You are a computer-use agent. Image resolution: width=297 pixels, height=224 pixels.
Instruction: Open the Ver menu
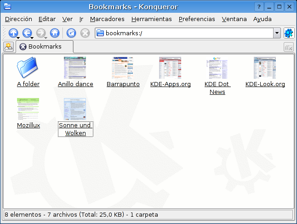(68, 19)
